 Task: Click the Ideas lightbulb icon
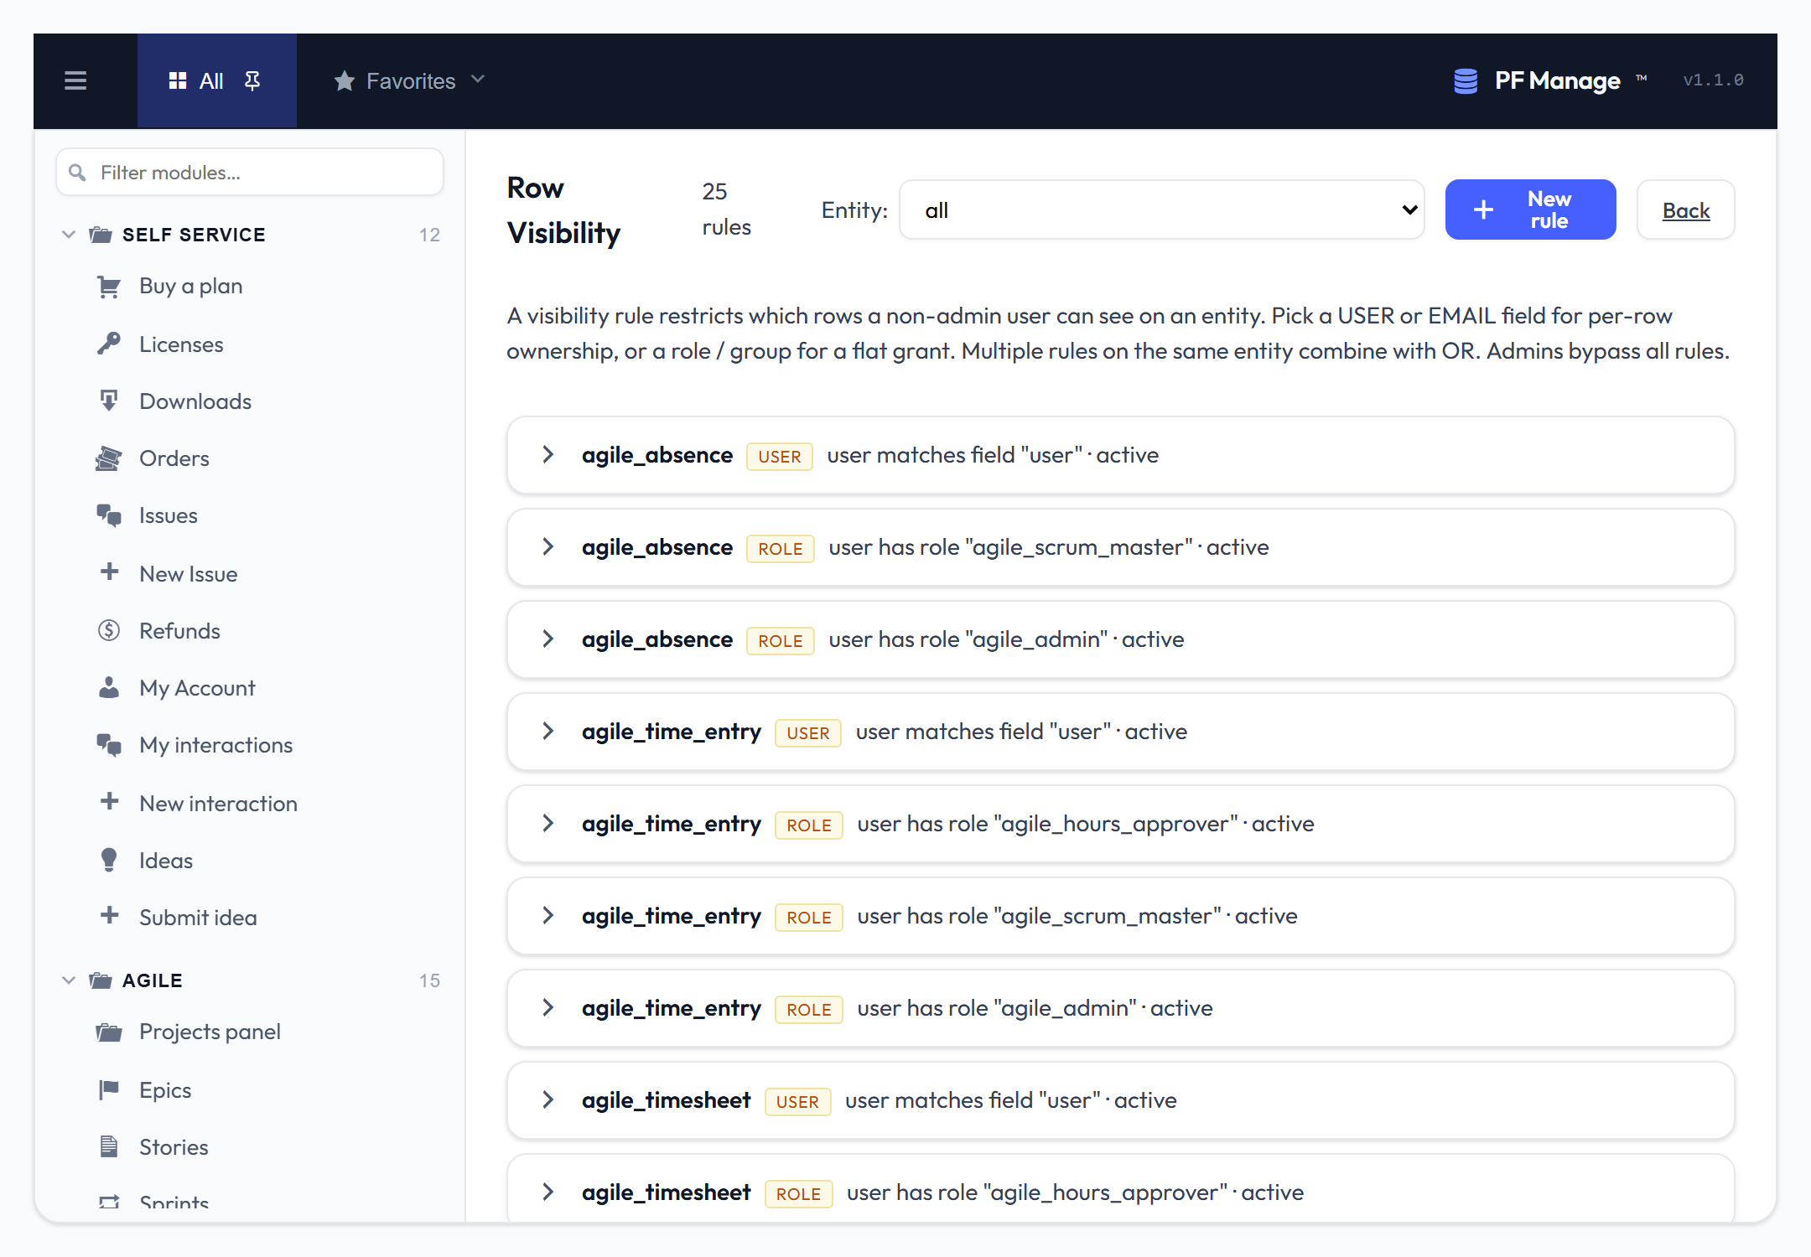point(109,860)
